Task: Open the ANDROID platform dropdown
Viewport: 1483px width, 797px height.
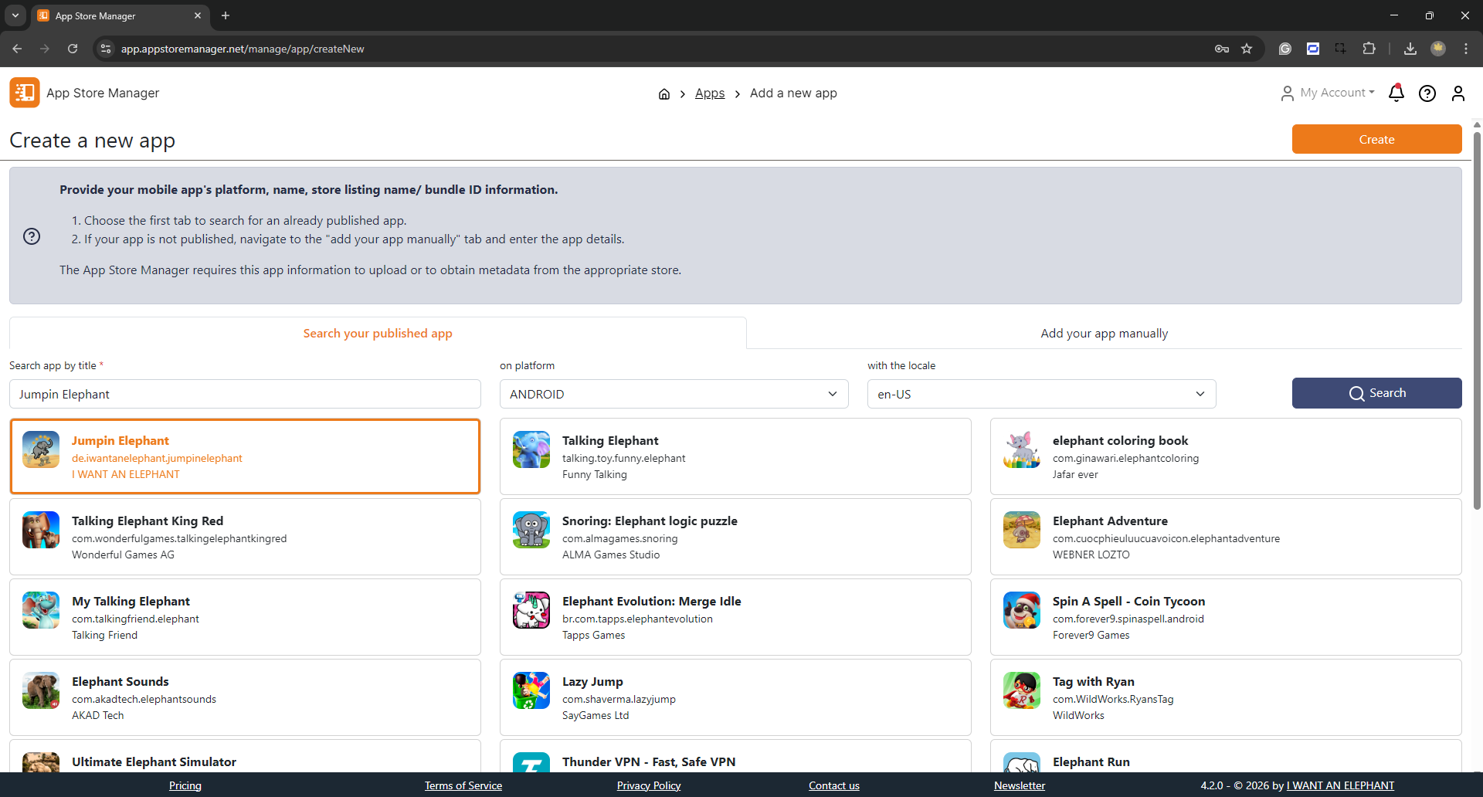Action: click(674, 394)
